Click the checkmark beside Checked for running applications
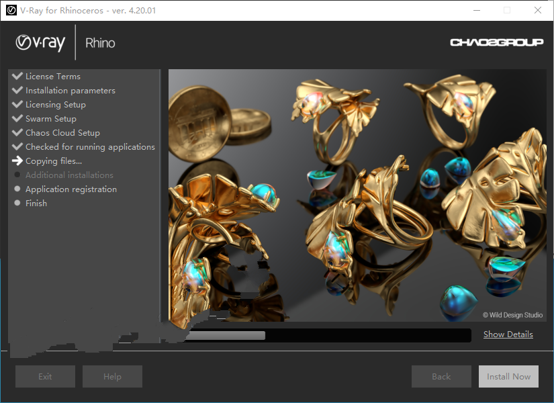The height and width of the screenshot is (403, 554). click(17, 146)
